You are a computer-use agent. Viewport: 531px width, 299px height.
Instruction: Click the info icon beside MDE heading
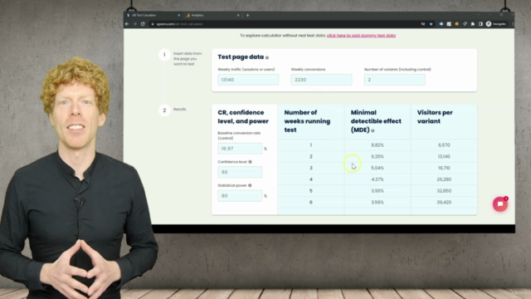[x=373, y=130]
